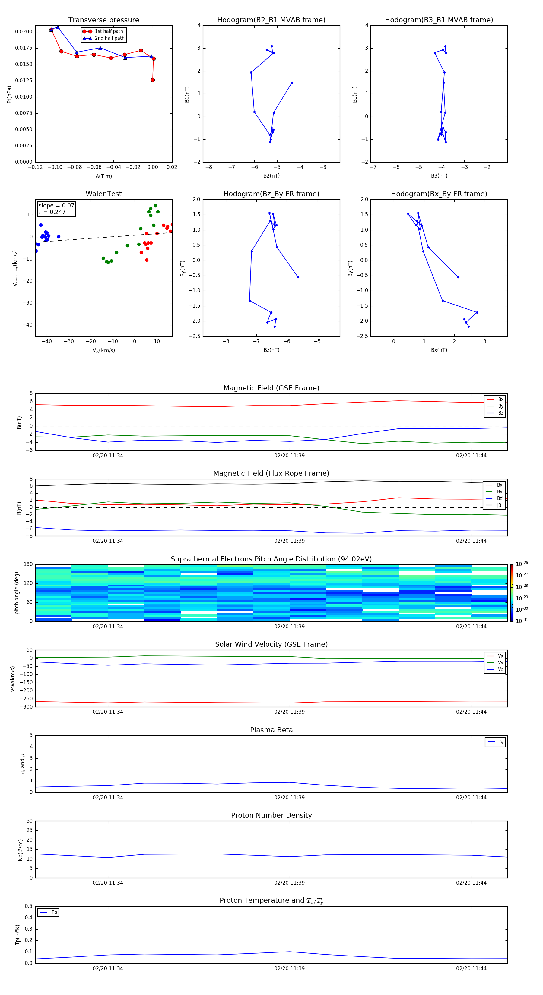Click '02/20 11:34' tick under Proton Temperature plot
The image size is (543, 995).
point(108,968)
